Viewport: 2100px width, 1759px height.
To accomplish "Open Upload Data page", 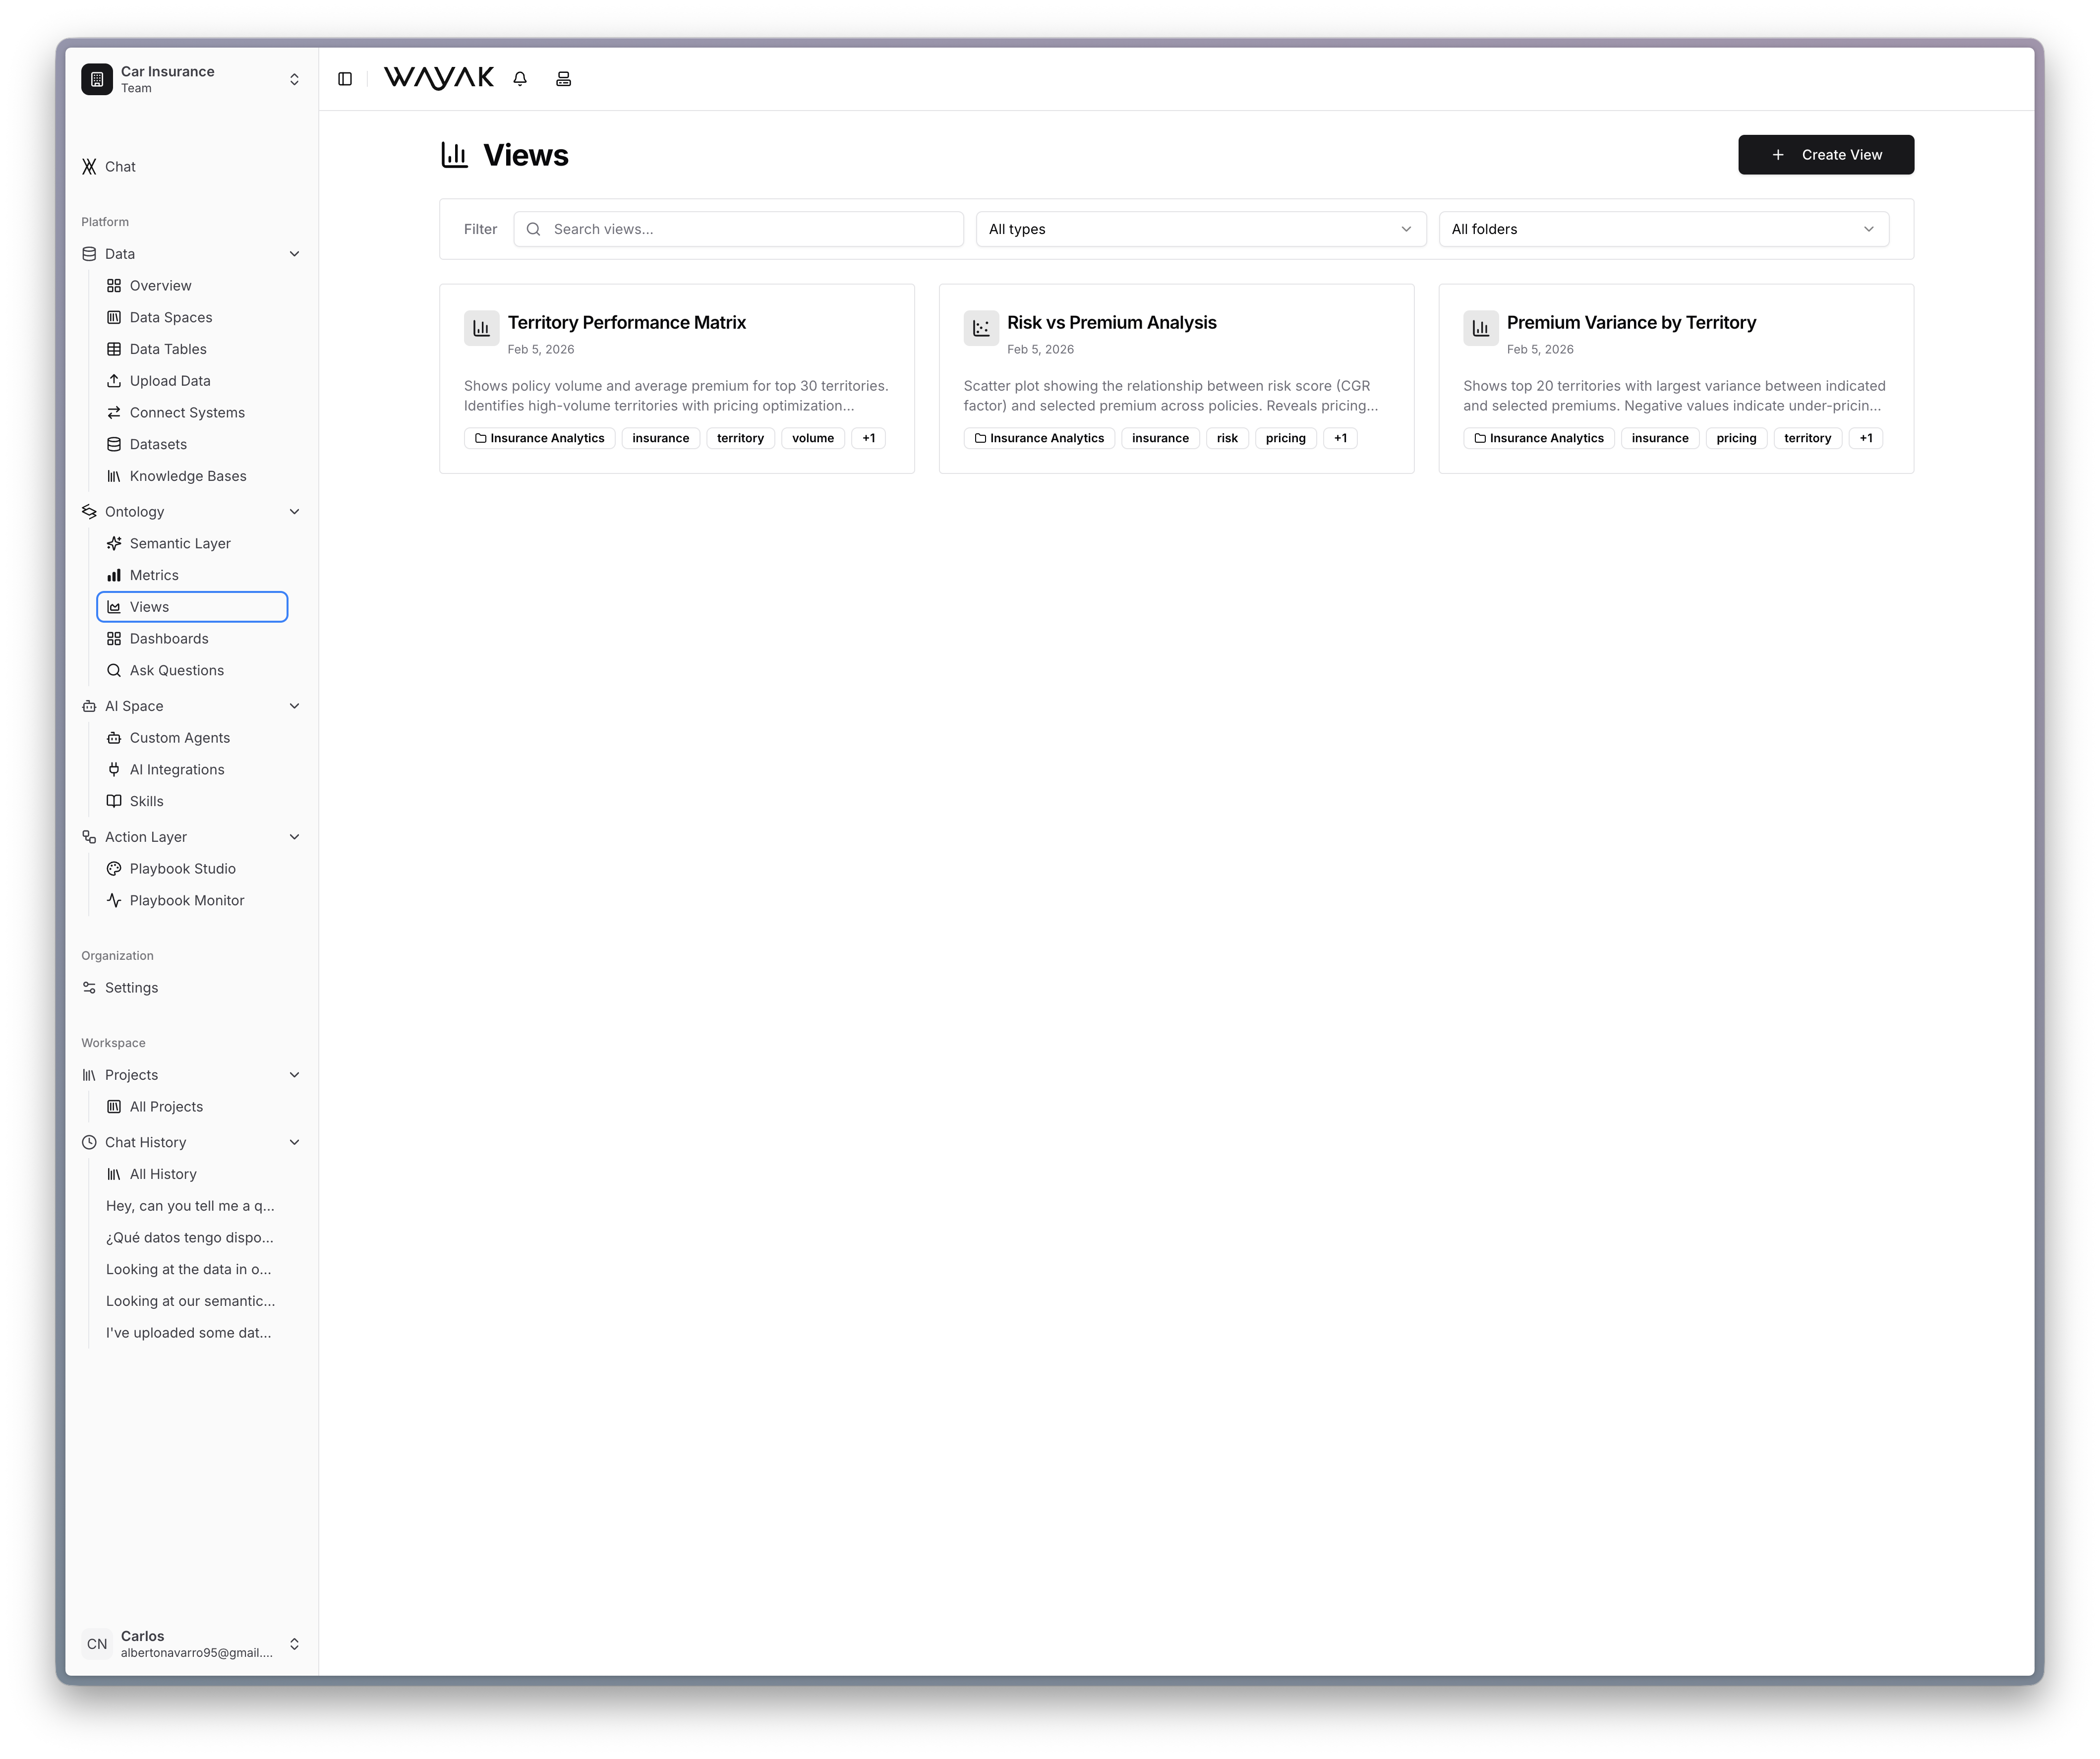I will point(170,381).
